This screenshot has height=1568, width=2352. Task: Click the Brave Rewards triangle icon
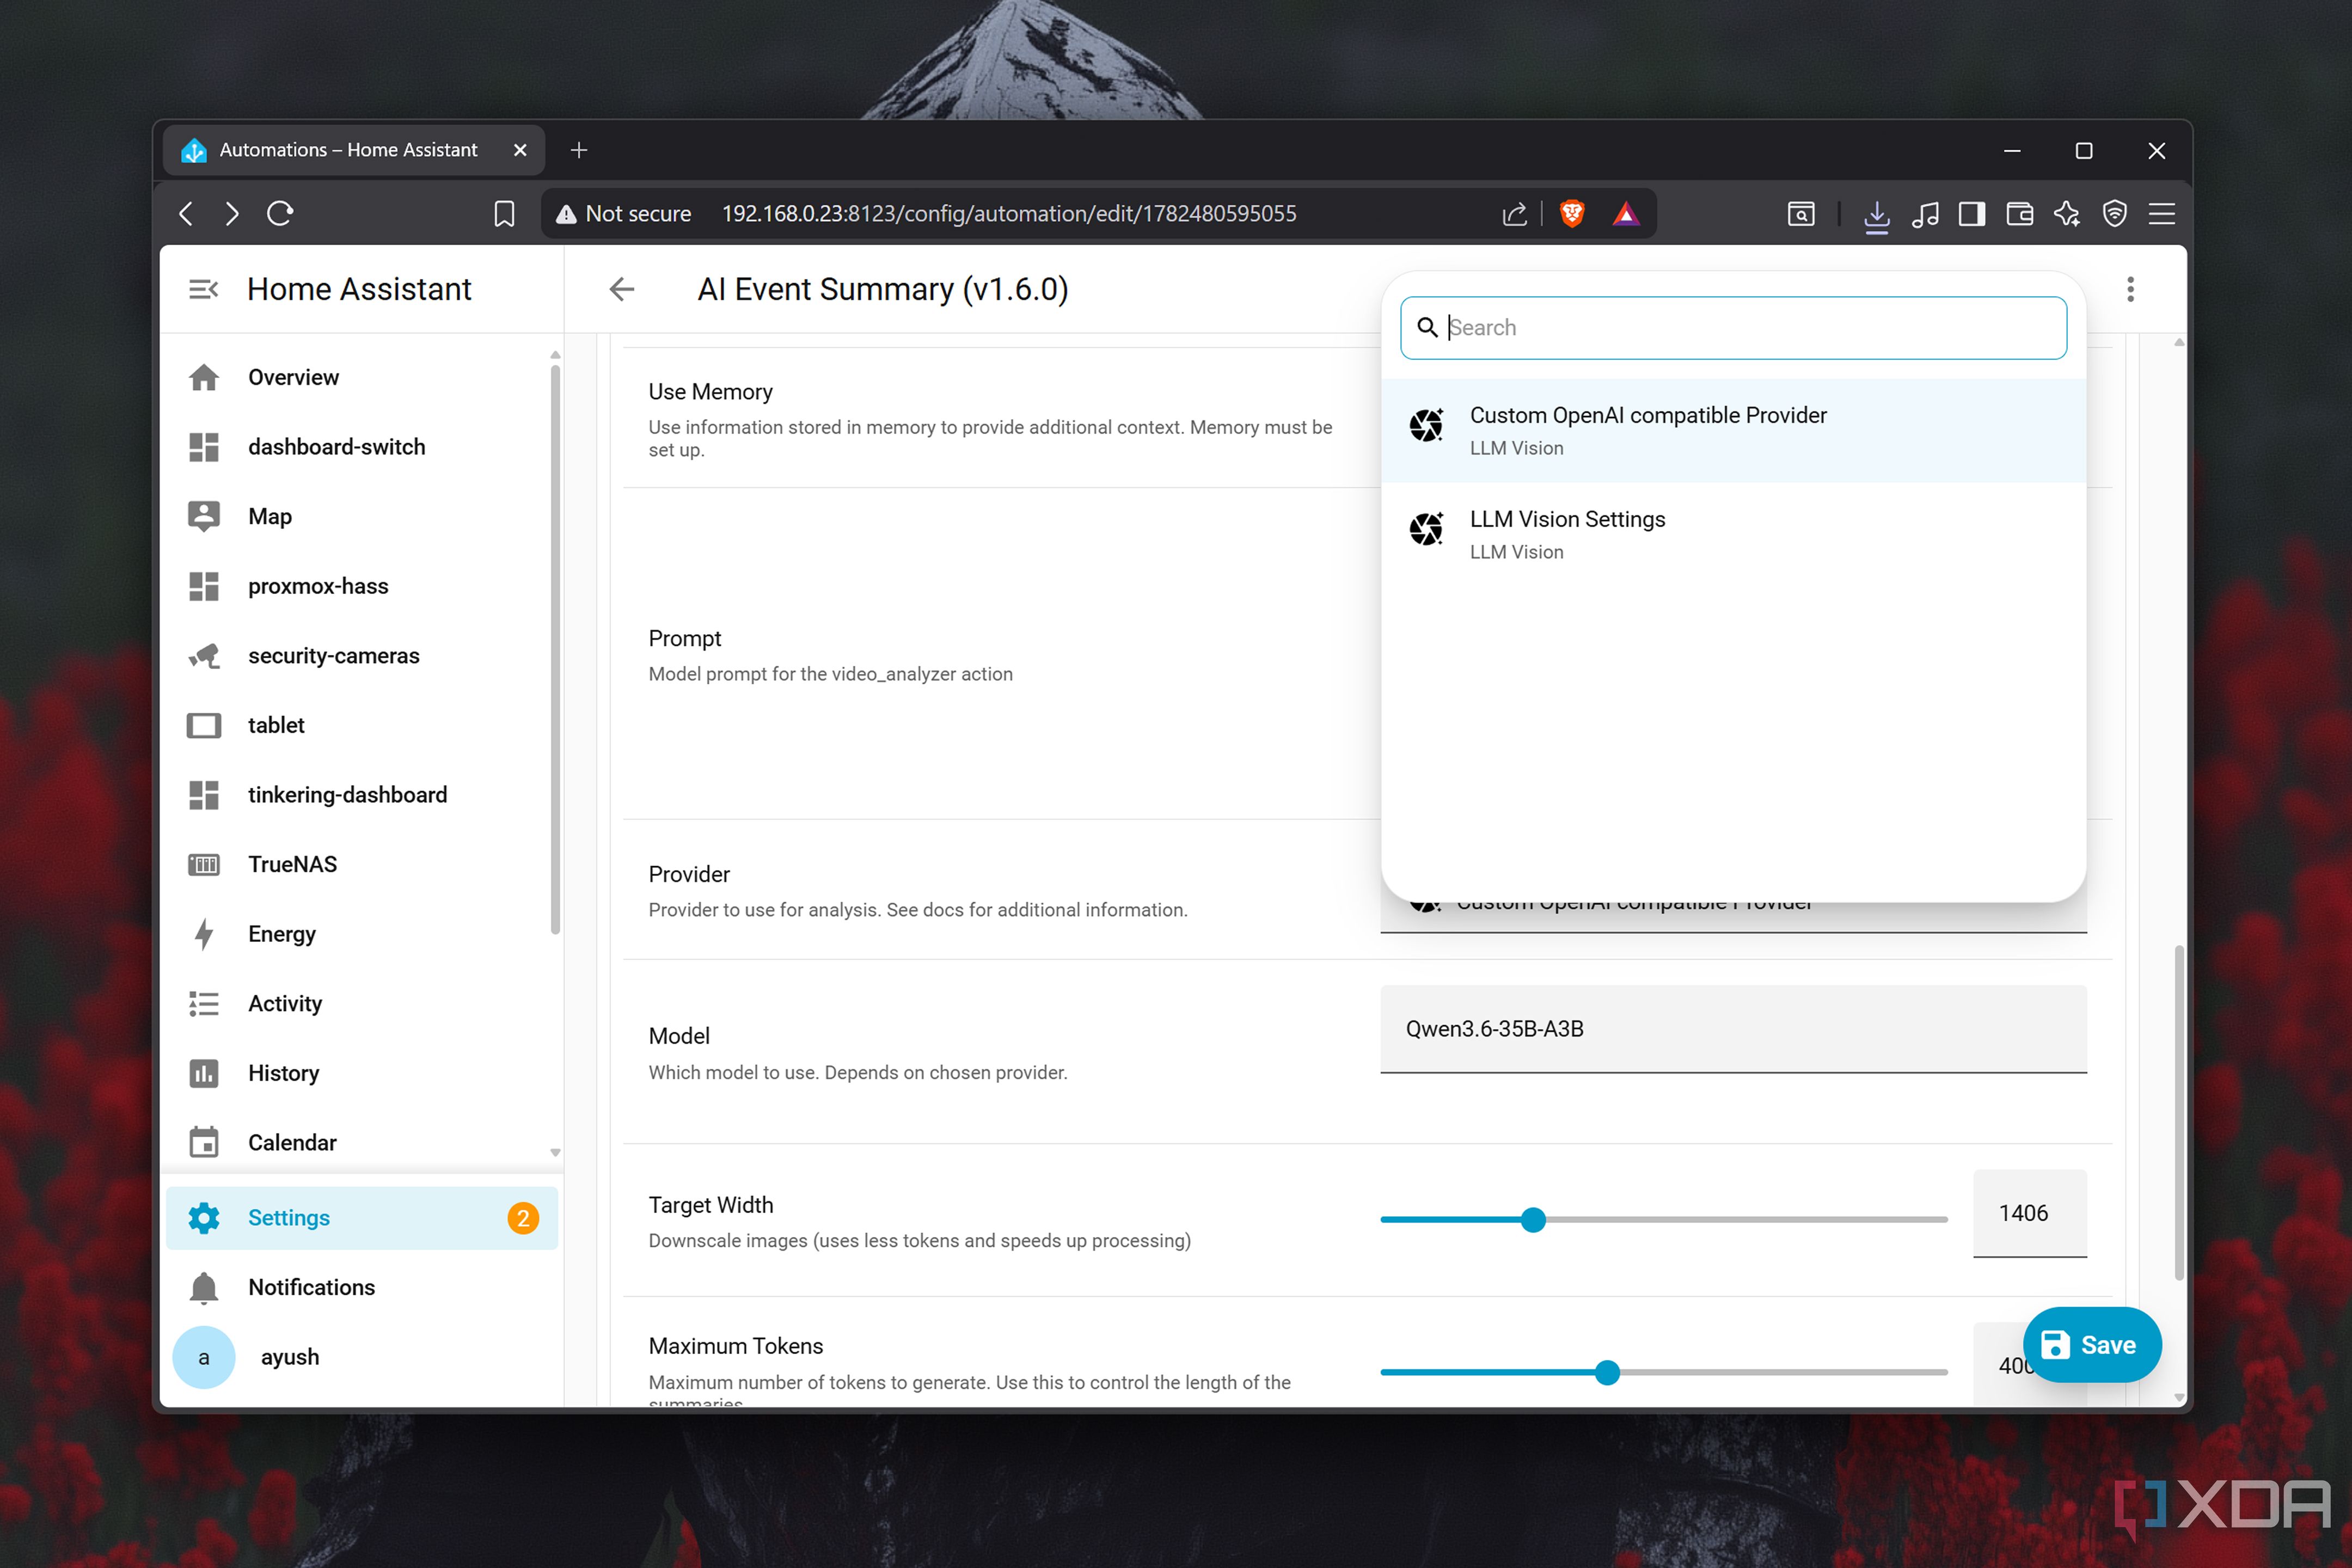[x=1626, y=213]
